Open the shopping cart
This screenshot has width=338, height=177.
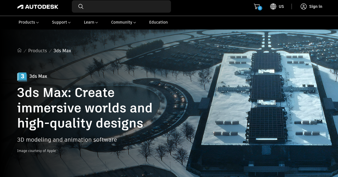click(x=257, y=7)
